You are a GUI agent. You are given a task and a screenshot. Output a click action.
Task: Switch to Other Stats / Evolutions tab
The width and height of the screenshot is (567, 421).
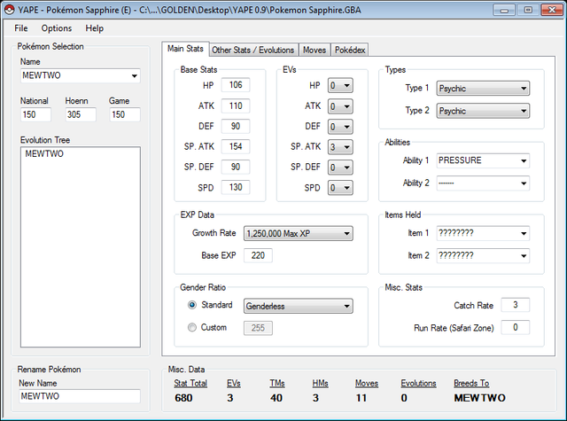252,50
